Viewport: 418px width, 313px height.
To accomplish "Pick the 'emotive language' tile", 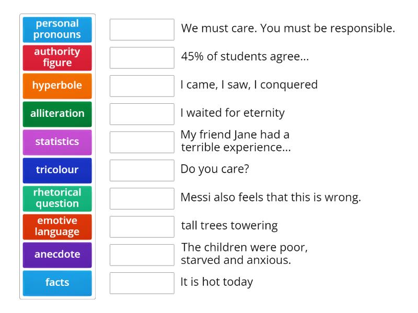I will pos(57,226).
